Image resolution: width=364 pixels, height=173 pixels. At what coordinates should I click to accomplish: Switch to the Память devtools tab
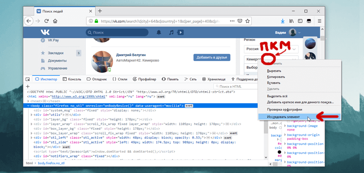tap(170, 79)
